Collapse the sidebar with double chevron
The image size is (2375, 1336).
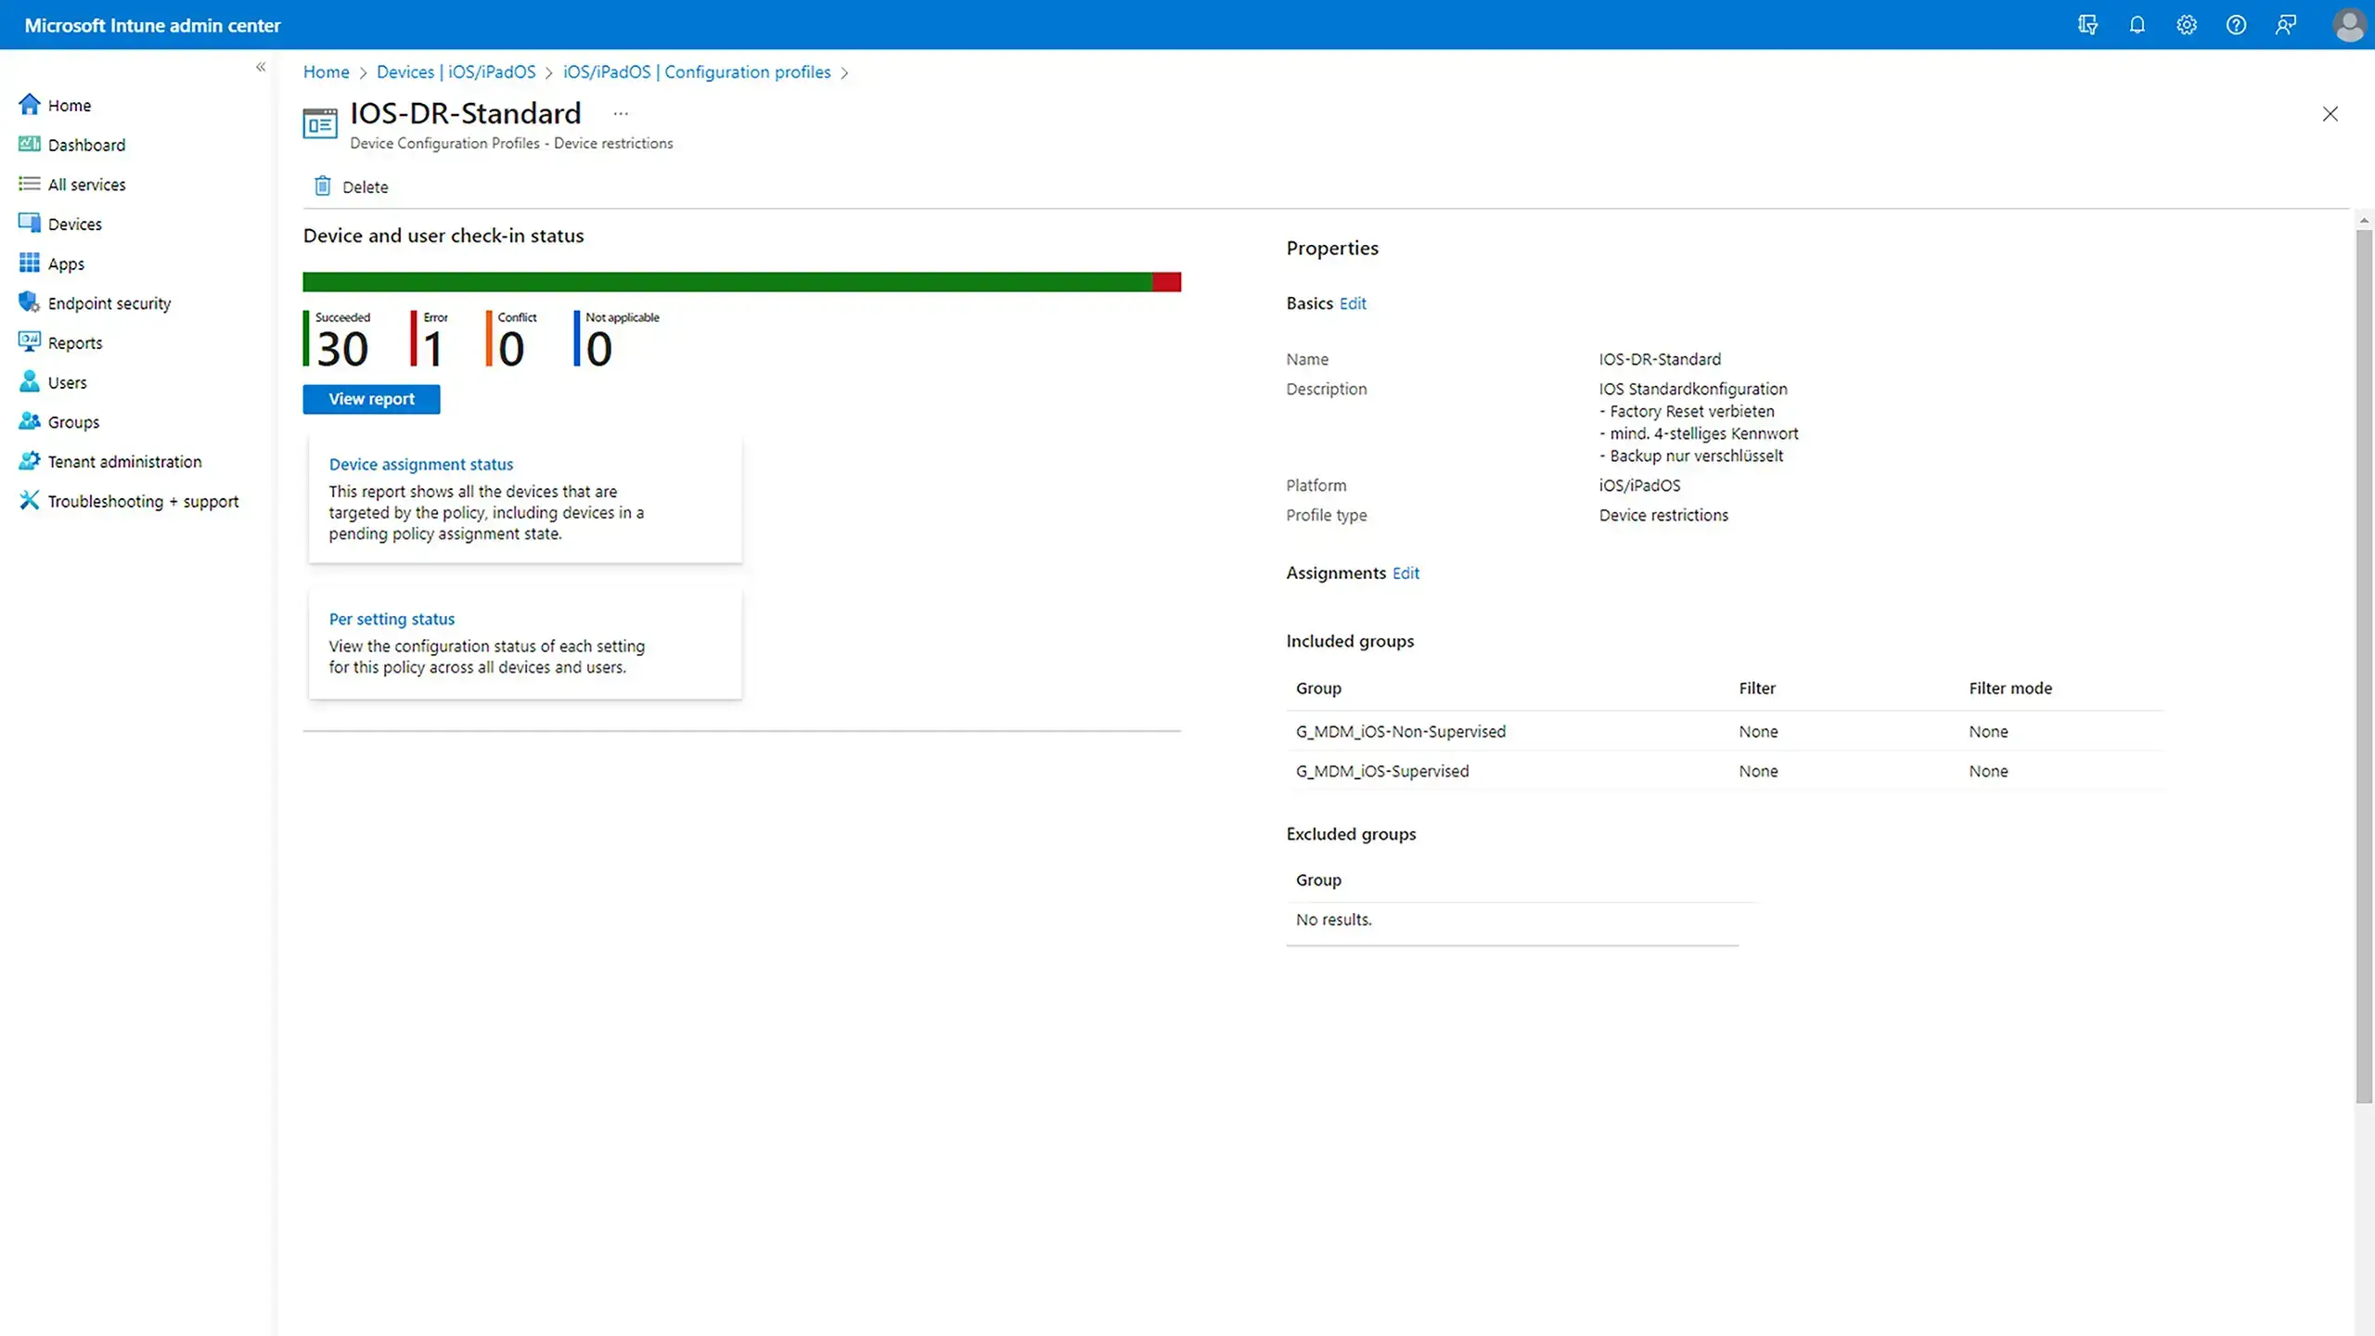coord(261,67)
